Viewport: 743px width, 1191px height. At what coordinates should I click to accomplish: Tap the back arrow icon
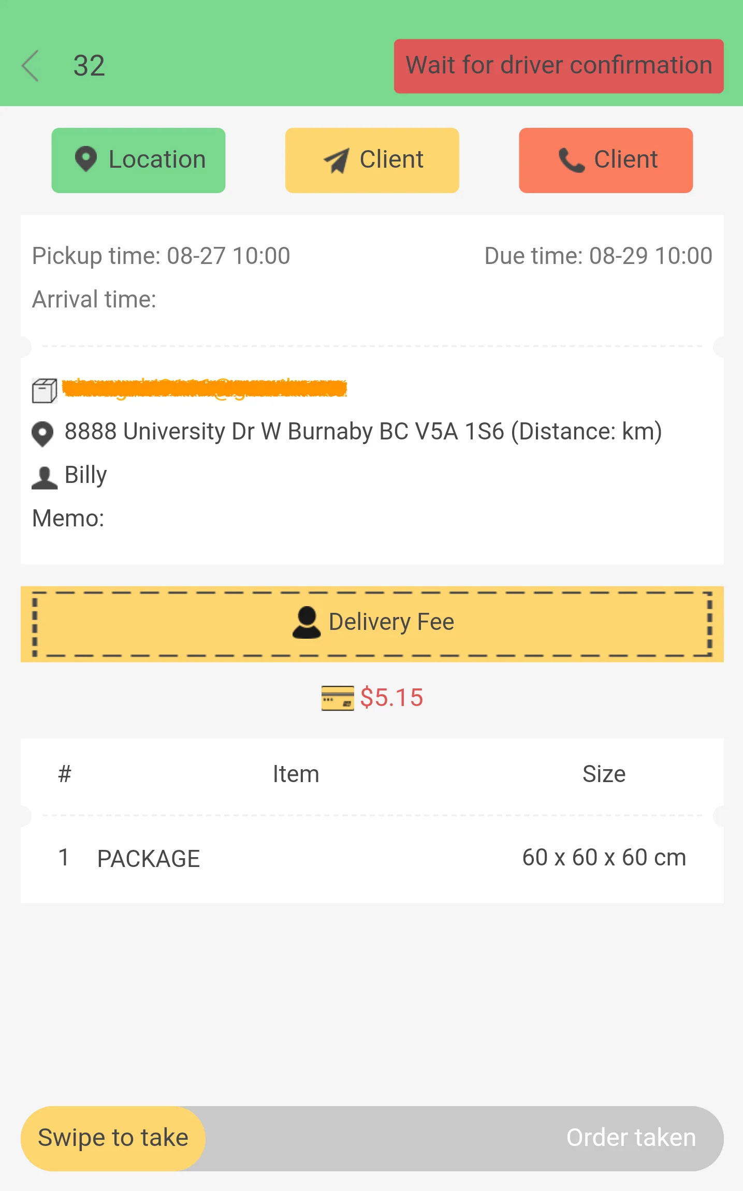click(31, 66)
